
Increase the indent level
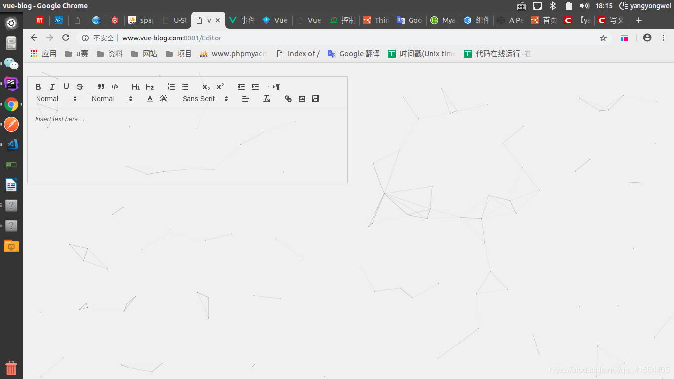click(255, 87)
